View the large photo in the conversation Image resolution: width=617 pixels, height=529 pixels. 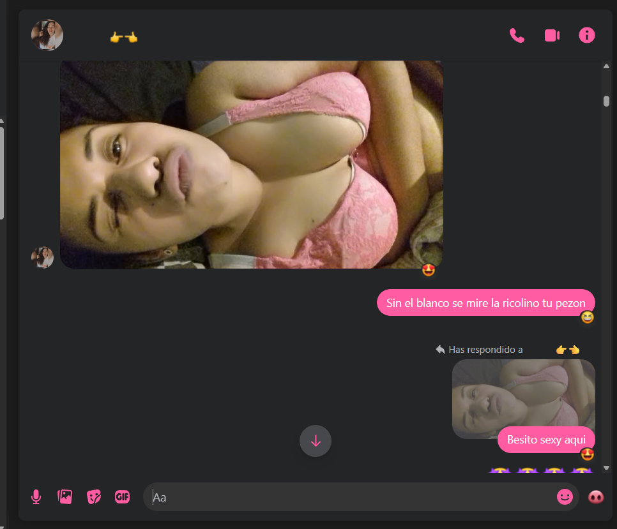(251, 164)
